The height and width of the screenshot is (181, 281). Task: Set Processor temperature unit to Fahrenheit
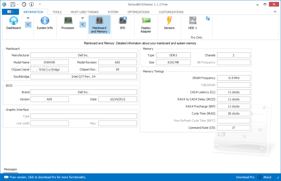(x=83, y=18)
